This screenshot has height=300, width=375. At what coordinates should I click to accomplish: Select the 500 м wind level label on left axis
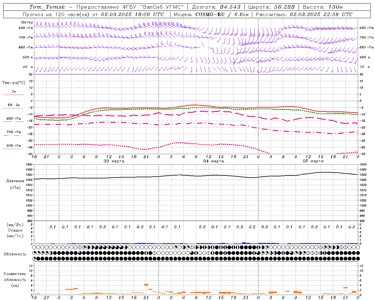tap(28, 57)
